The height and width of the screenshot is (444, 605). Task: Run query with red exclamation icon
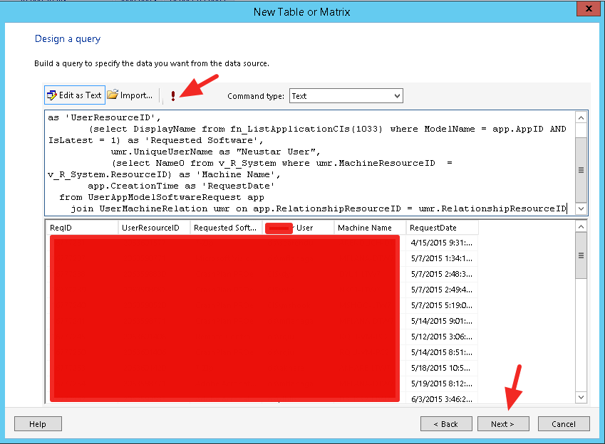tap(172, 95)
